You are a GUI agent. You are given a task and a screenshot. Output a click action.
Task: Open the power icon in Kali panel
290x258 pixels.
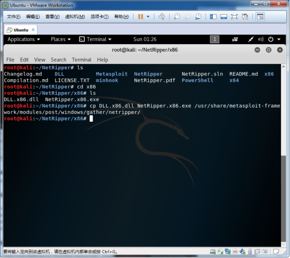point(271,39)
